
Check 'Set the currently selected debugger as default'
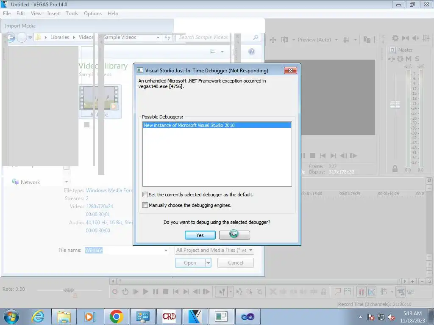pos(145,195)
